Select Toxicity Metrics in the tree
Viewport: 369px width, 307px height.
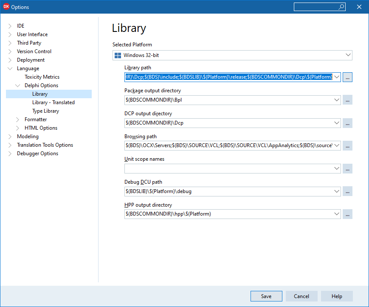pos(42,77)
